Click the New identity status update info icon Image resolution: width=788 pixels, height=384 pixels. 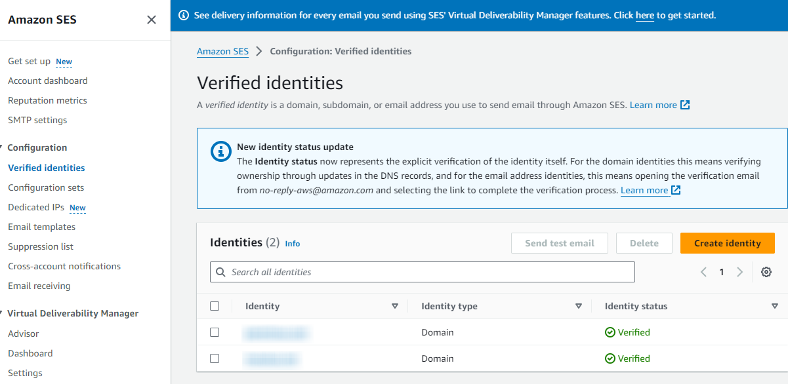click(221, 151)
